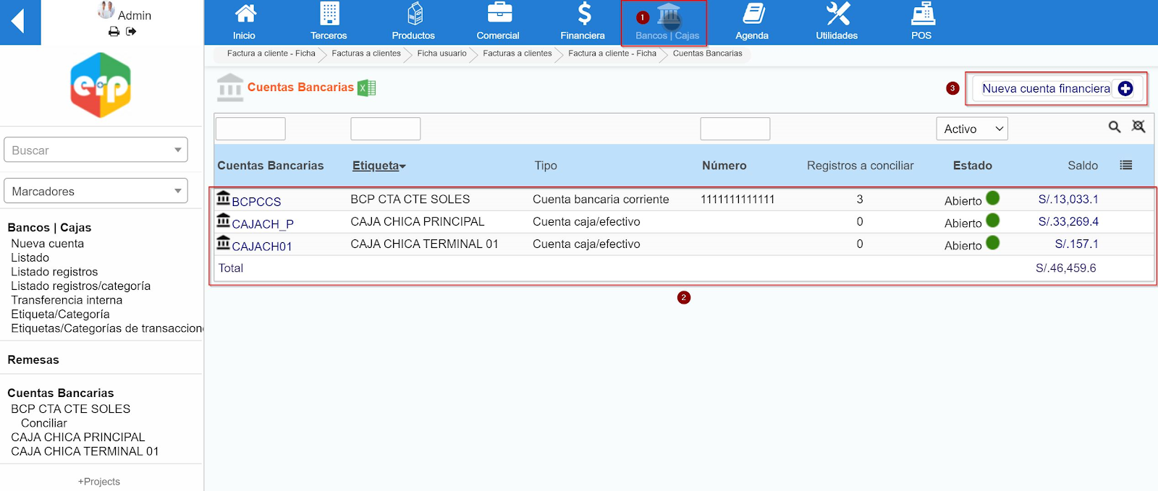Open 'Nueva cuenta' in sidebar
This screenshot has width=1158, height=491.
pos(48,244)
